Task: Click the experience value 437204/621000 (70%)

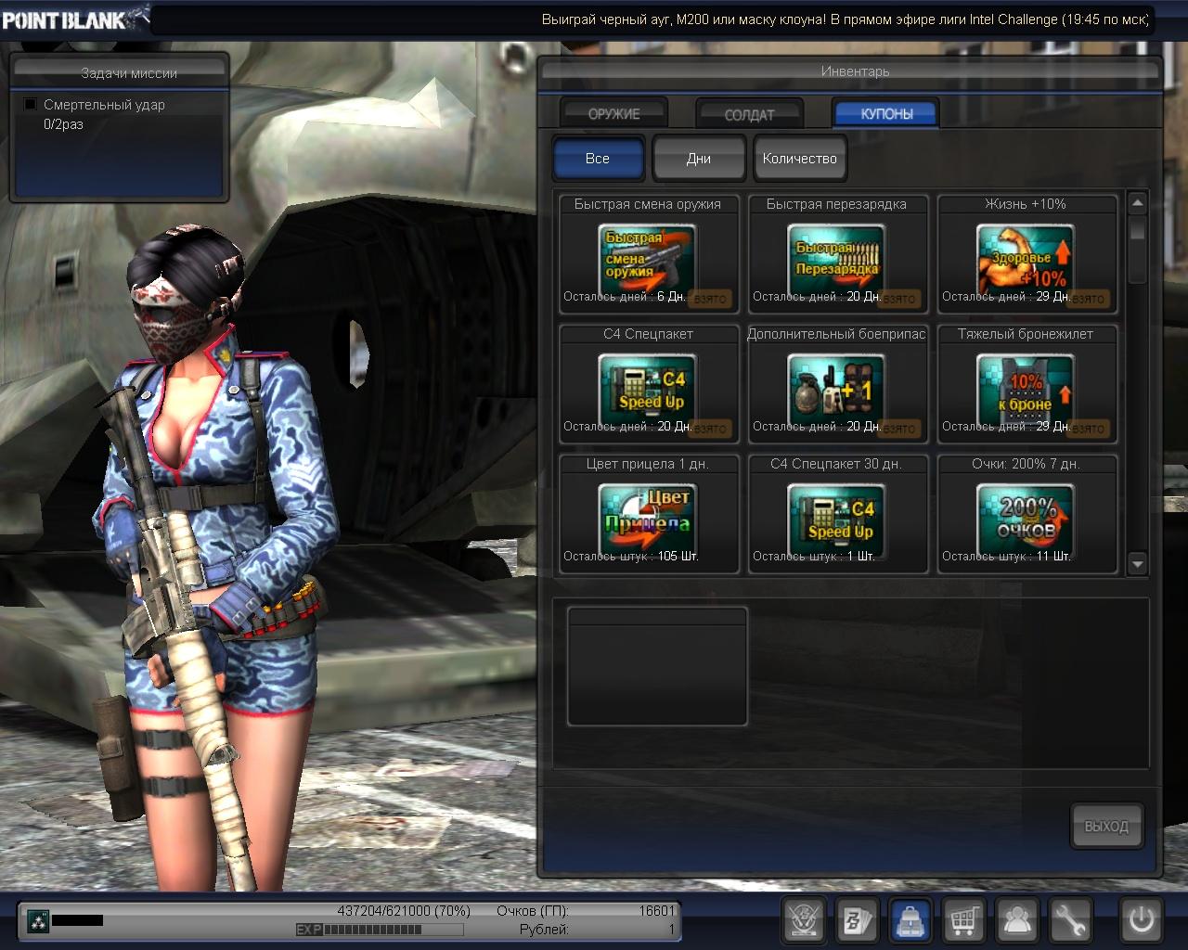Action: point(404,911)
